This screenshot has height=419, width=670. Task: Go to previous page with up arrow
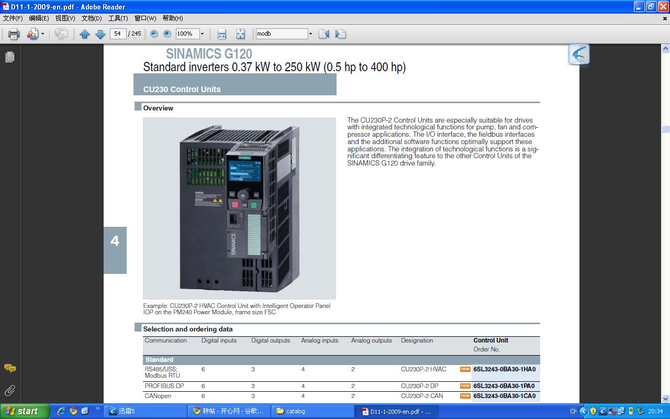[x=85, y=34]
